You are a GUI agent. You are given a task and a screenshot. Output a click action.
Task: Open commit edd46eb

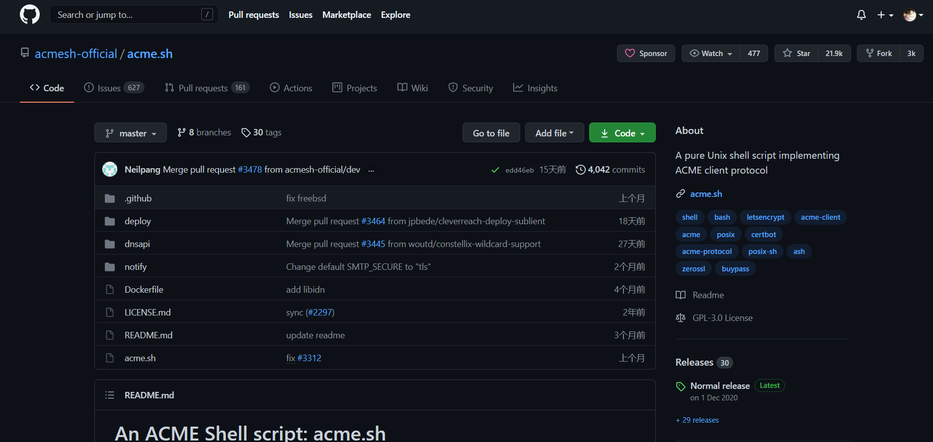520,170
